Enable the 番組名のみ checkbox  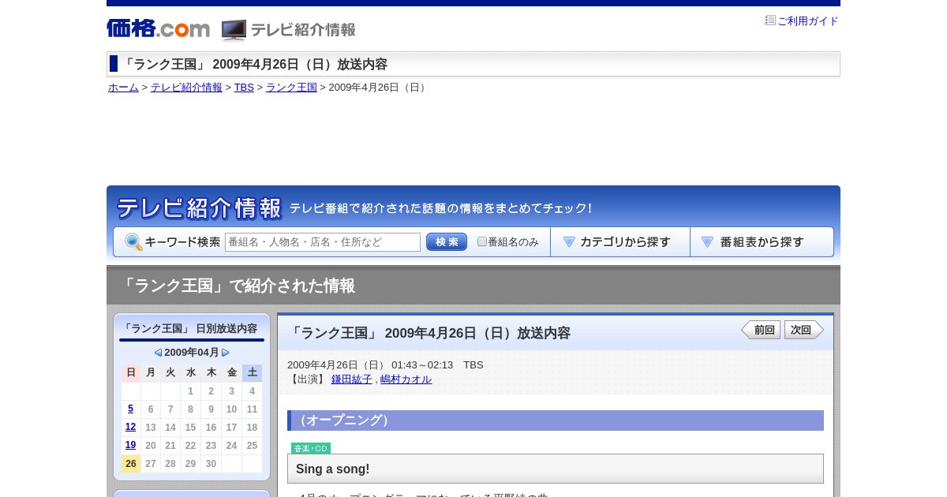[x=482, y=241]
